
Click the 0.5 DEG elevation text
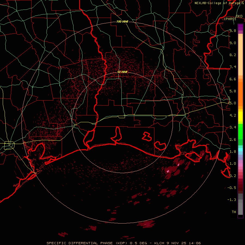pyautogui.click(x=139, y=243)
